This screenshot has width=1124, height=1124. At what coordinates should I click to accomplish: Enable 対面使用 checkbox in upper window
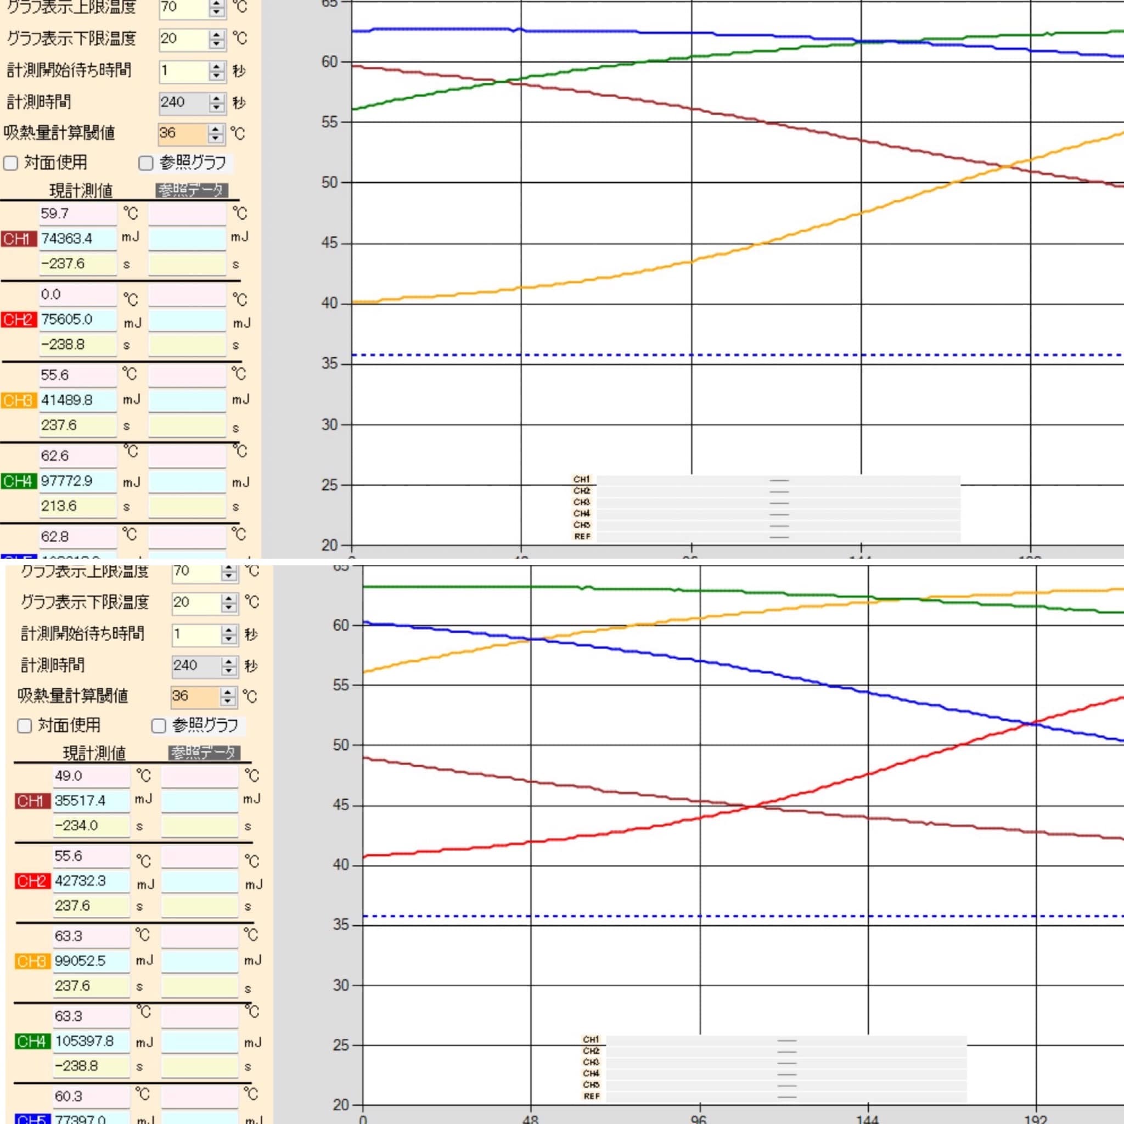point(10,163)
